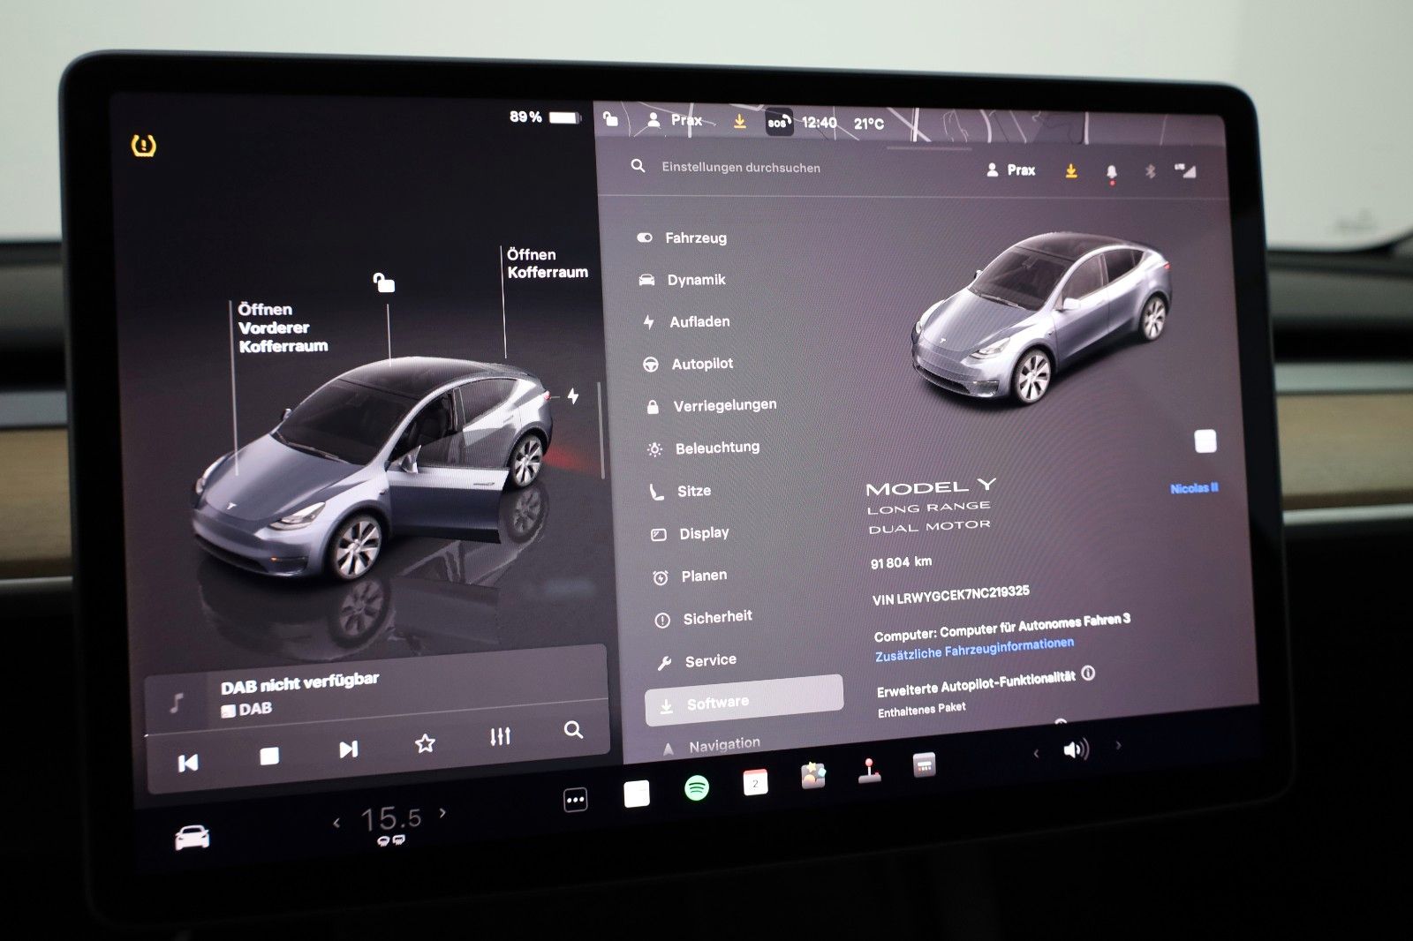Open the Prax profile in settings header
1413x941 pixels.
pyautogui.click(x=1011, y=169)
